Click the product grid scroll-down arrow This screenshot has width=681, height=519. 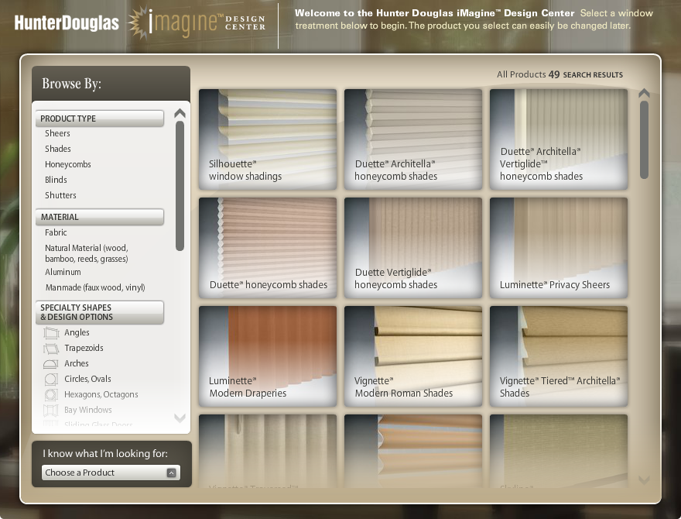click(x=644, y=479)
